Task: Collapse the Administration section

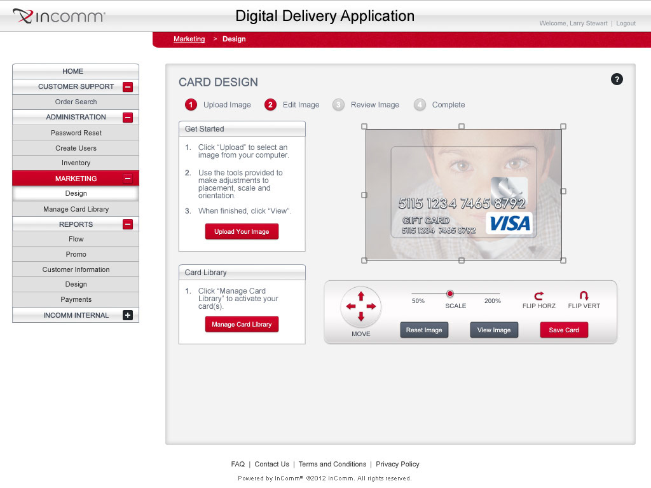Action: click(128, 118)
